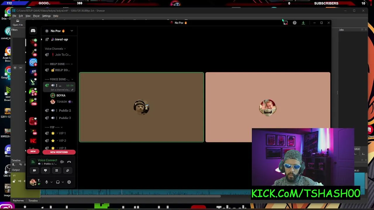Select the left green-bordered voice participant tile
This screenshot has height=210, width=374.
click(x=141, y=107)
